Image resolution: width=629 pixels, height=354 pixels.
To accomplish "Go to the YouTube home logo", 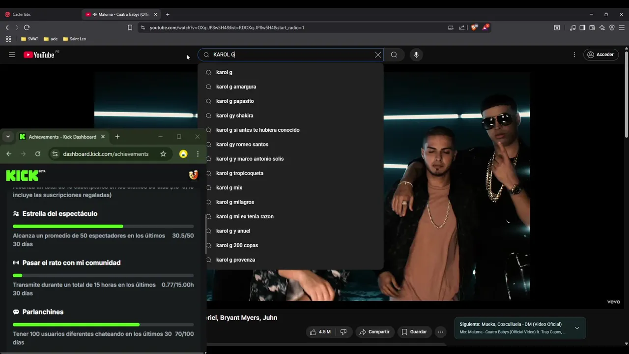I will pyautogui.click(x=39, y=55).
